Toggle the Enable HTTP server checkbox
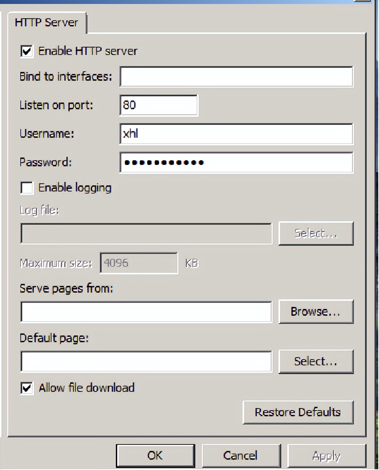The width and height of the screenshot is (379, 470). pos(27,51)
